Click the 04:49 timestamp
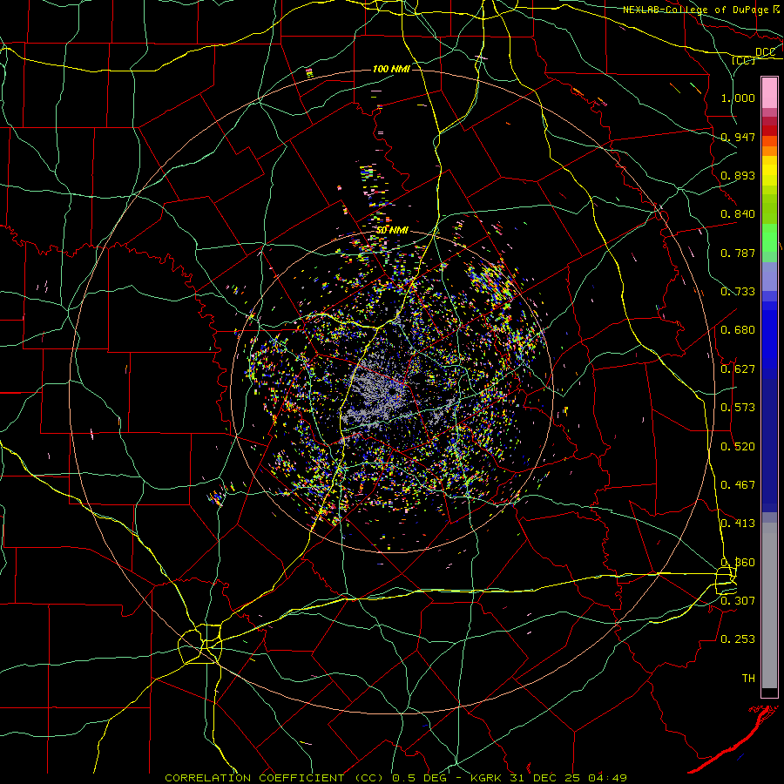This screenshot has width=784, height=784. (608, 778)
